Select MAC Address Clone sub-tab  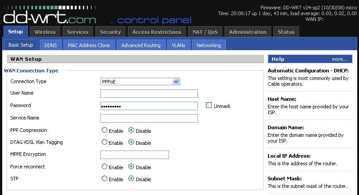[89, 45]
